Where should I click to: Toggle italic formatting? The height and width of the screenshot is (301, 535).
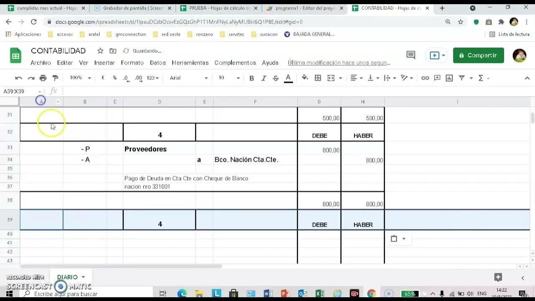pyautogui.click(x=264, y=78)
